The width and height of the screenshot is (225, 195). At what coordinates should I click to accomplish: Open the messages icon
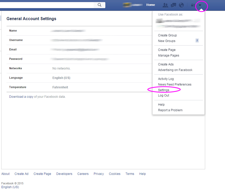(x=173, y=5)
